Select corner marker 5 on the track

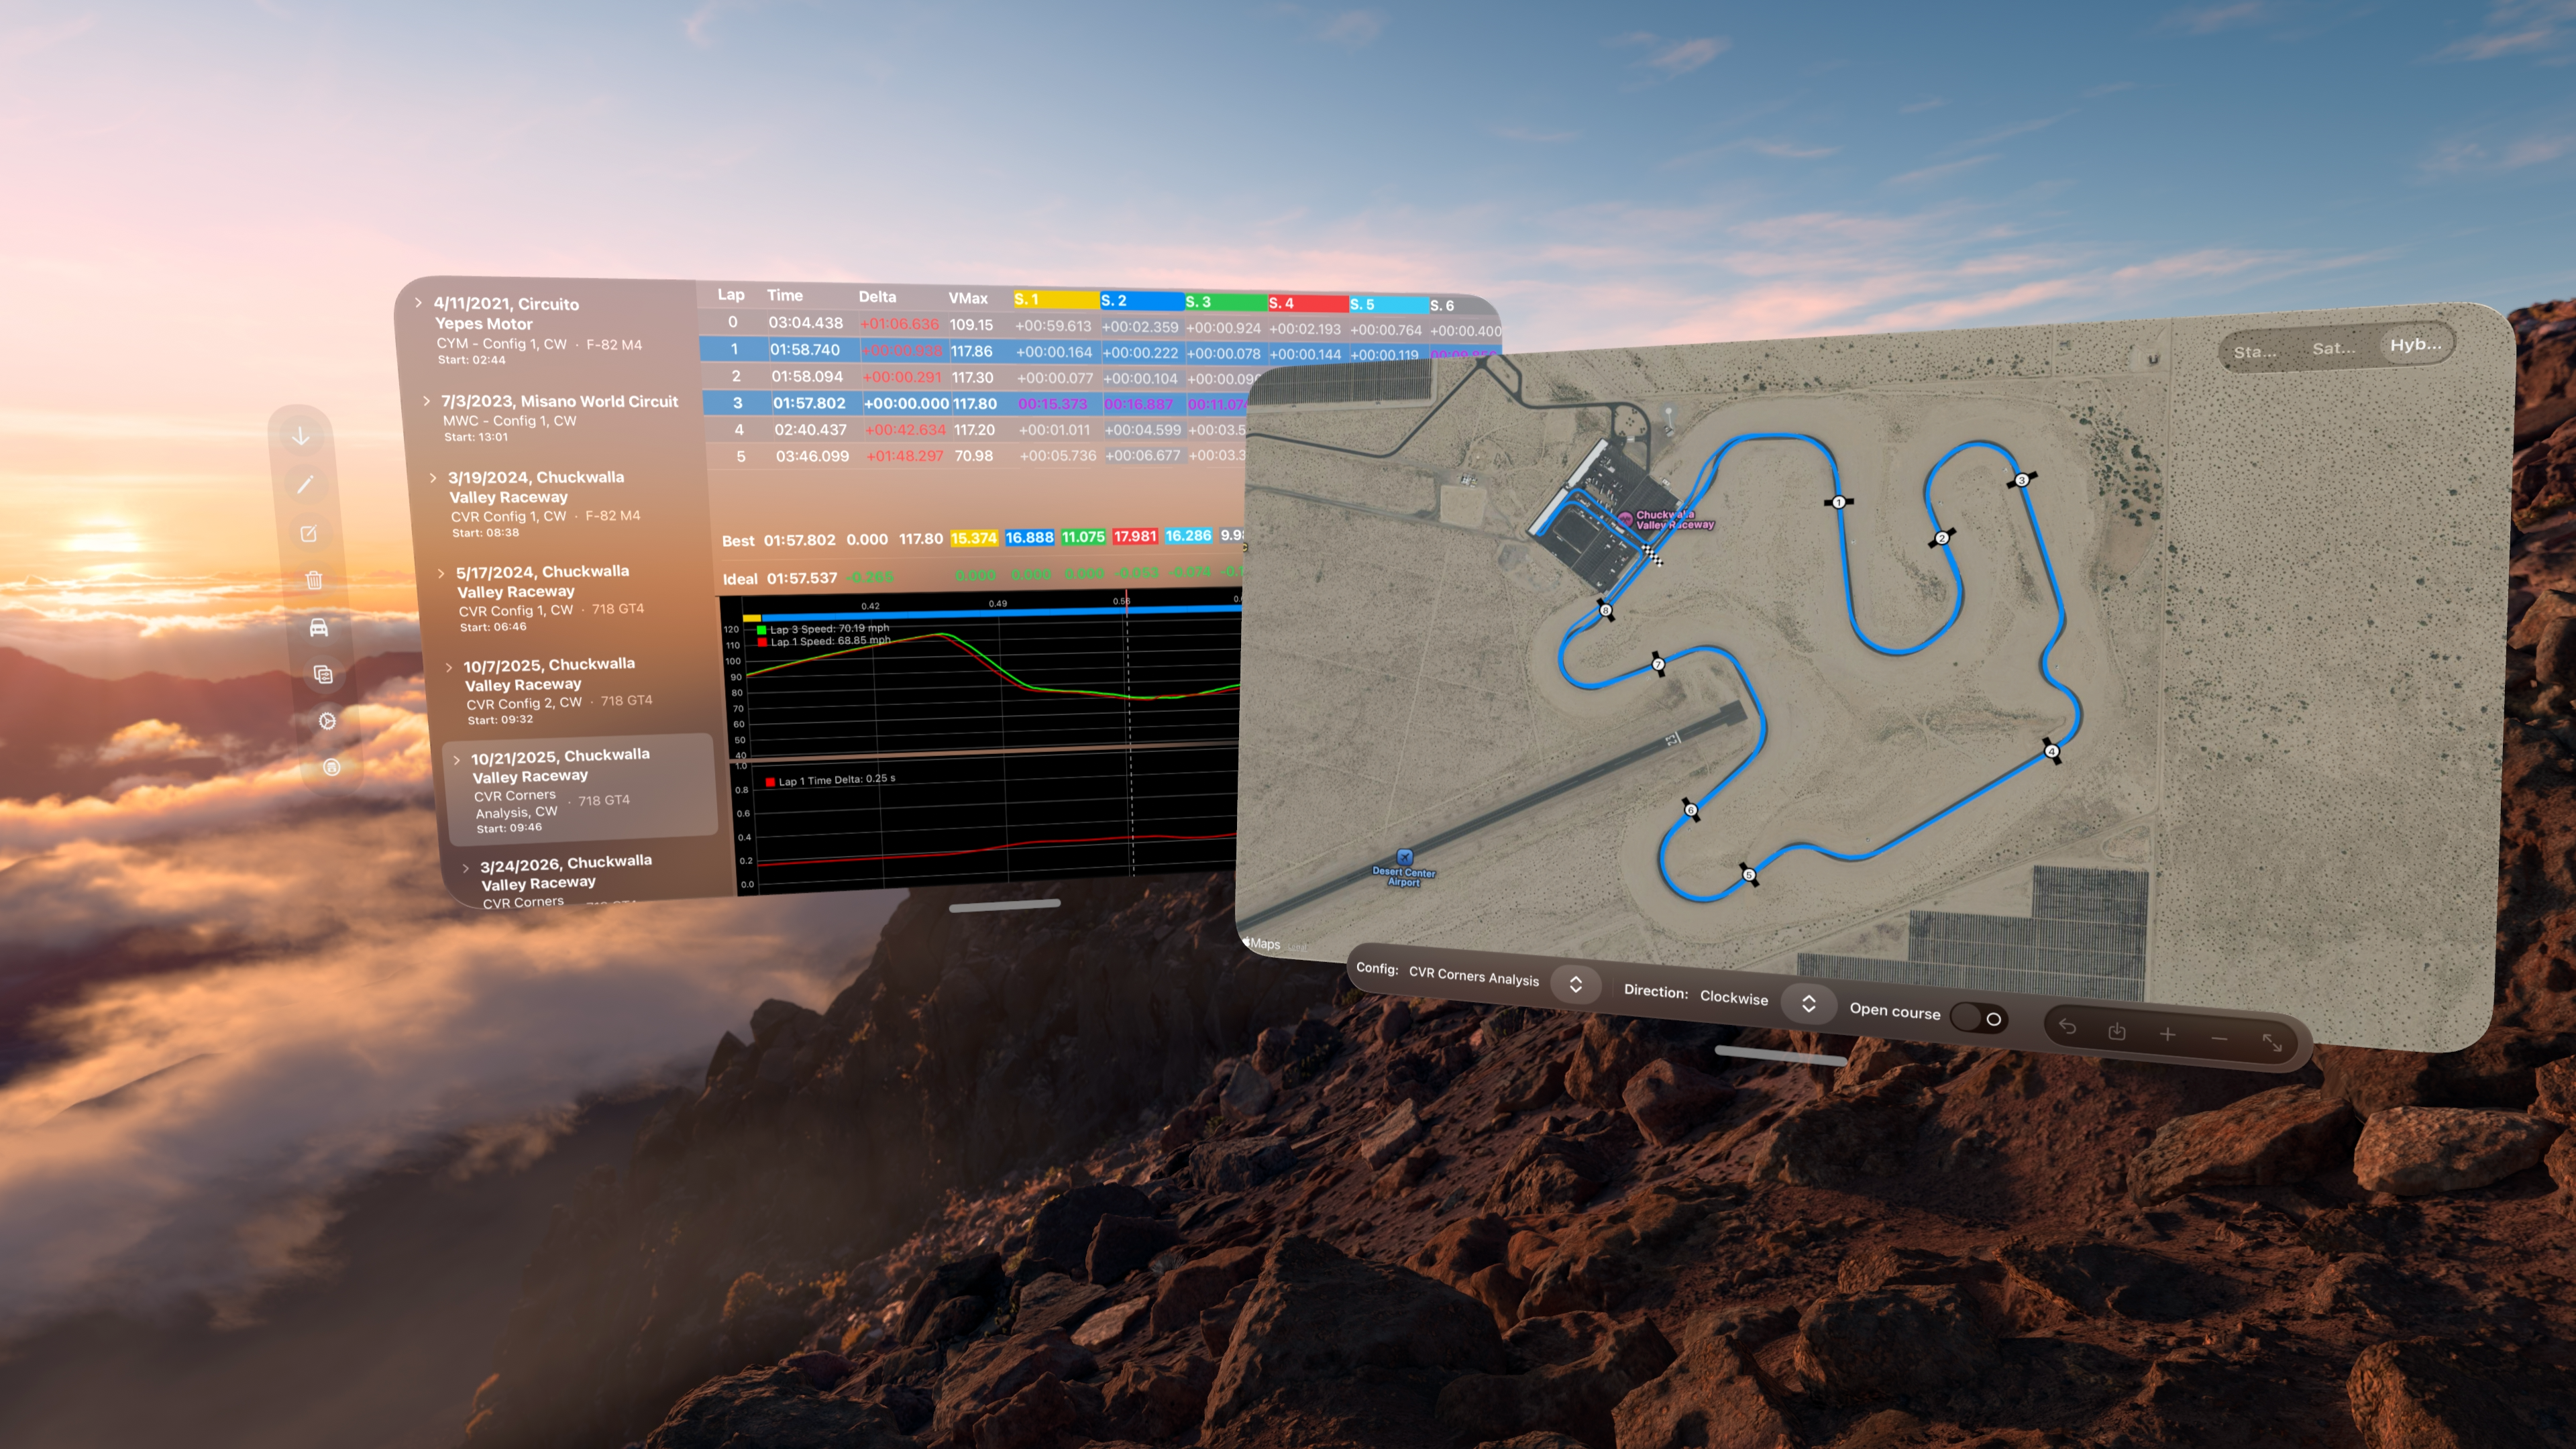(x=1749, y=875)
